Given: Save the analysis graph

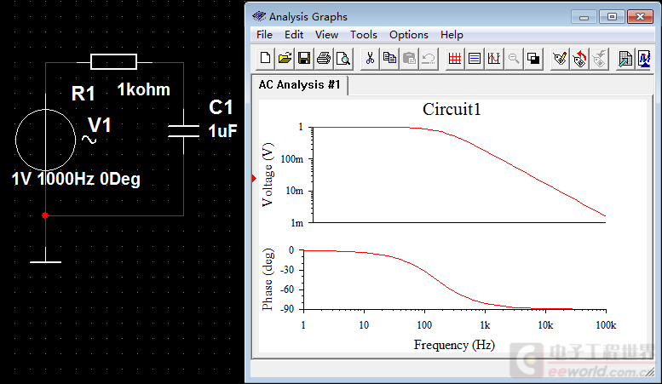Looking at the screenshot, I should click(304, 58).
